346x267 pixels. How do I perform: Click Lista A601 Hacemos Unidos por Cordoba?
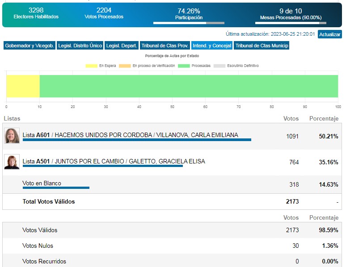tap(130, 135)
